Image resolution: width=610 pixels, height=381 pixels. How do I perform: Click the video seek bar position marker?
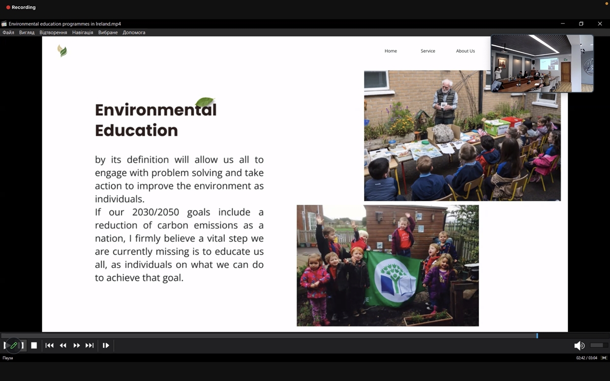tap(537, 336)
